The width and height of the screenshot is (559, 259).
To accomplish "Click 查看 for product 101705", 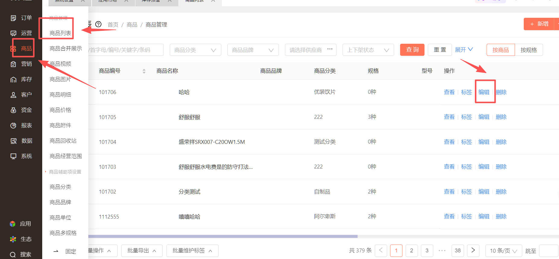I will point(449,117).
